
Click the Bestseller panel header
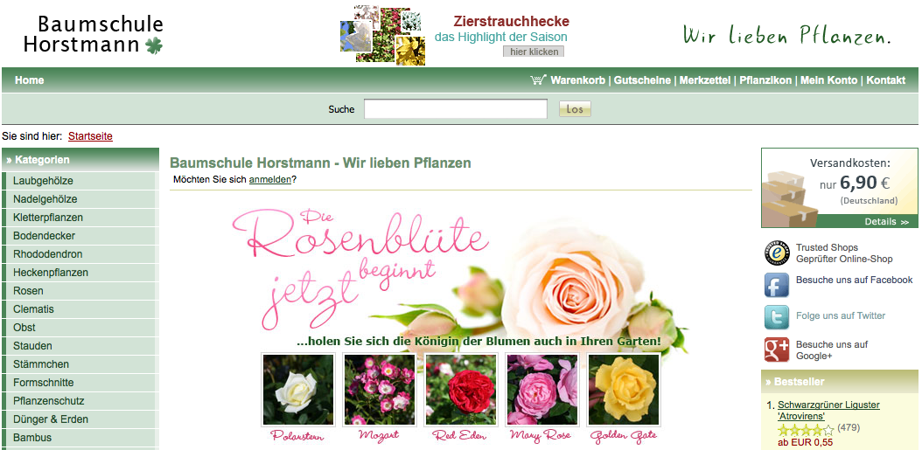point(840,382)
